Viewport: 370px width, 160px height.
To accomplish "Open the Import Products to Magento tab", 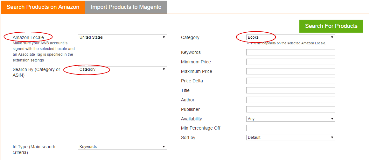I will [126, 7].
